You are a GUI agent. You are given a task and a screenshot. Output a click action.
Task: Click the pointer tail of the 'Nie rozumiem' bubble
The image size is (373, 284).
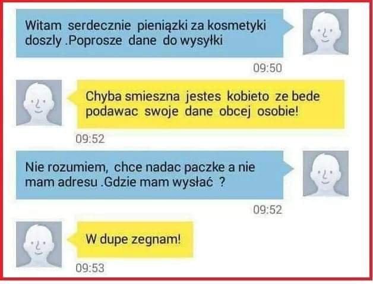[289, 168]
